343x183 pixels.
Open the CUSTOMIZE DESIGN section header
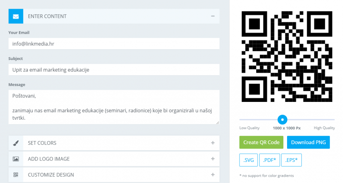pyautogui.click(x=51, y=175)
